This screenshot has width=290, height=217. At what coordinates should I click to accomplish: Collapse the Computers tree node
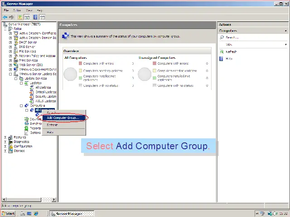coord(21,106)
